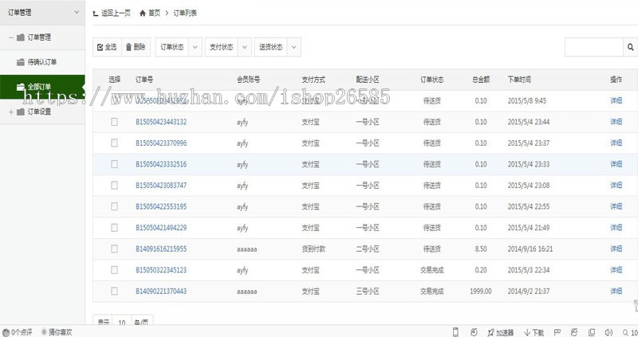Check the box for order B15050423443132

point(114,122)
